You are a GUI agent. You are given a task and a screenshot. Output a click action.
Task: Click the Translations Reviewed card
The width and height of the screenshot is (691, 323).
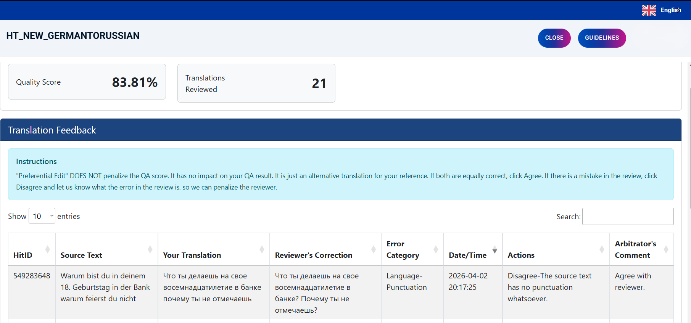[256, 83]
